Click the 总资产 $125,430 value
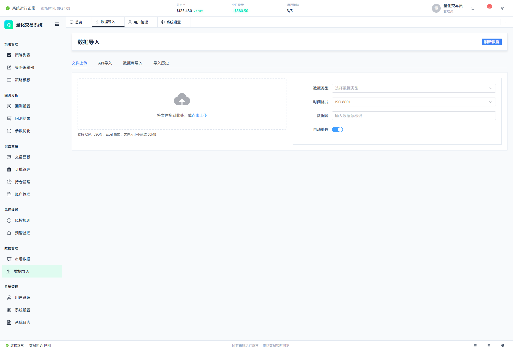The height and width of the screenshot is (350, 513). (184, 11)
